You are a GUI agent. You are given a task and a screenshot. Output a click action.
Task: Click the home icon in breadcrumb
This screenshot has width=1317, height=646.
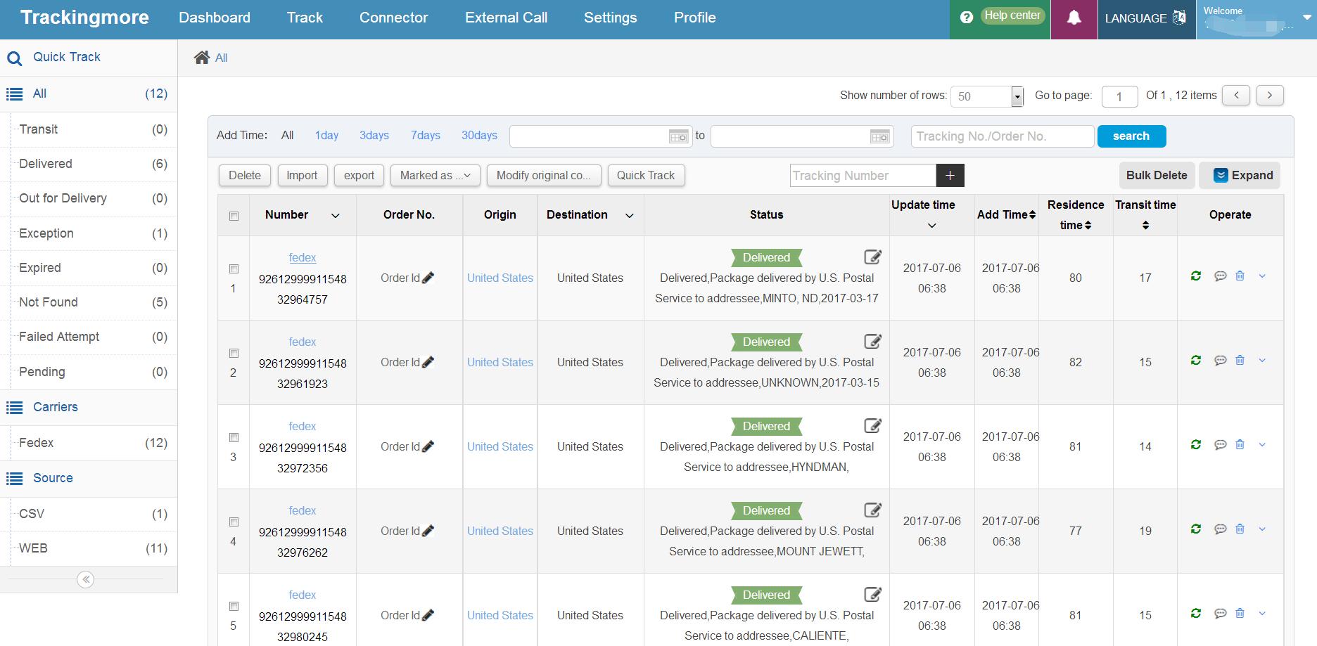click(x=202, y=58)
